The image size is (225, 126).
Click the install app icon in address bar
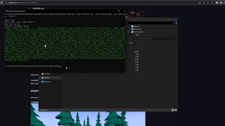[200, 2]
